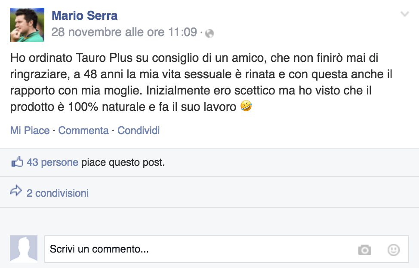The image size is (419, 268).
Task: Click the share arrow icon
Action: point(16,191)
